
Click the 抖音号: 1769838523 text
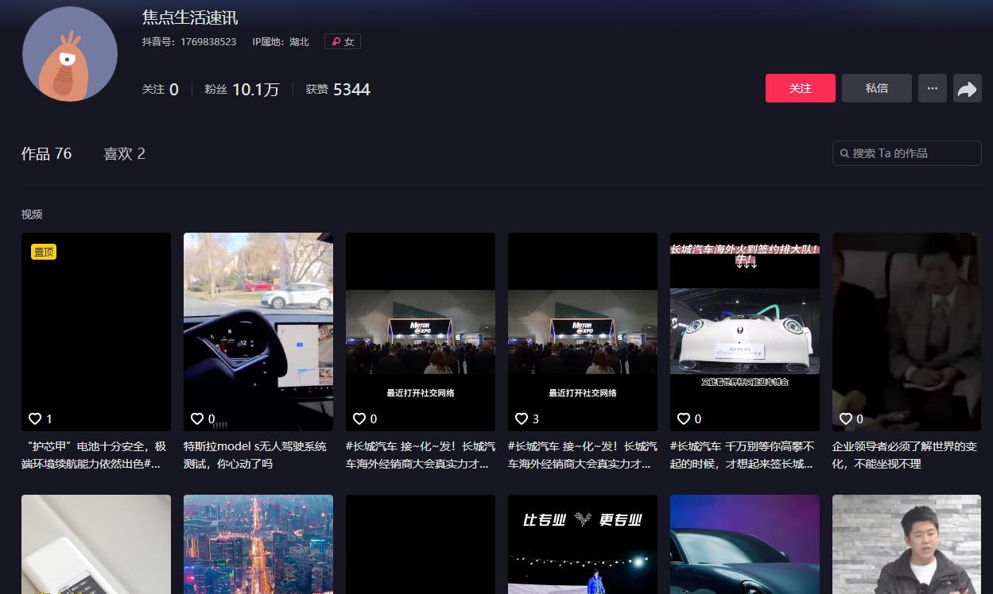pyautogui.click(x=189, y=41)
